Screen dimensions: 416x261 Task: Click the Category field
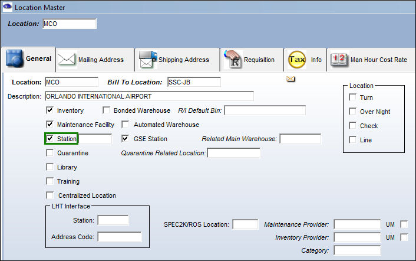pos(357,250)
